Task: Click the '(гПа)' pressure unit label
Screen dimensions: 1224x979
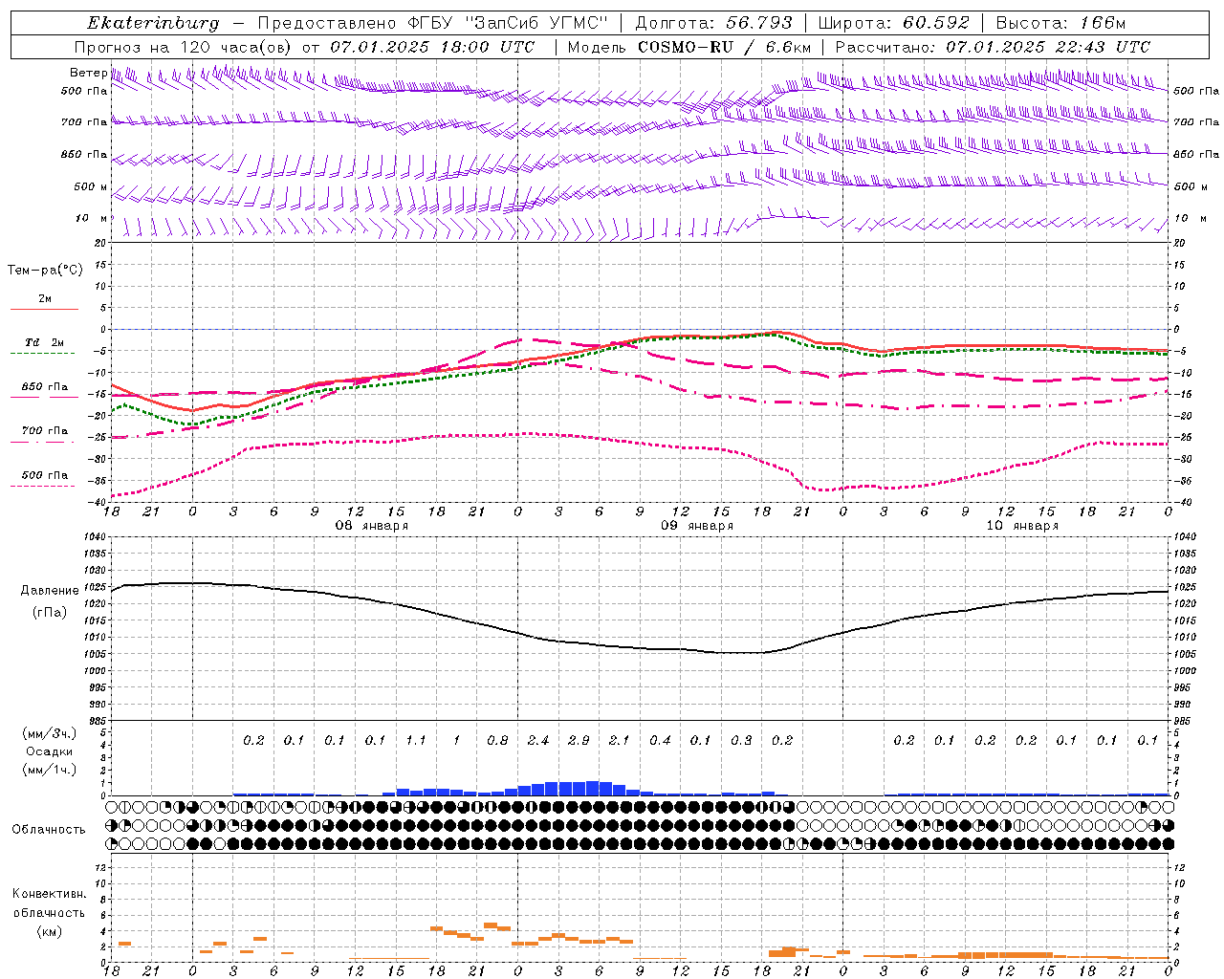Action: pos(50,613)
